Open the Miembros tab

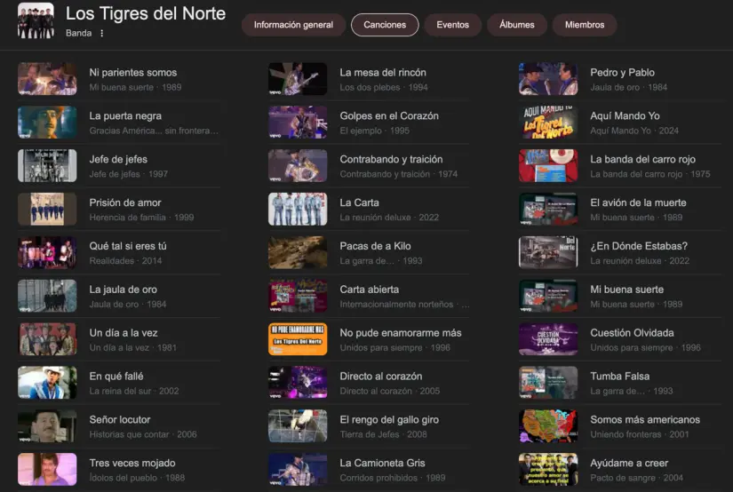coord(585,25)
